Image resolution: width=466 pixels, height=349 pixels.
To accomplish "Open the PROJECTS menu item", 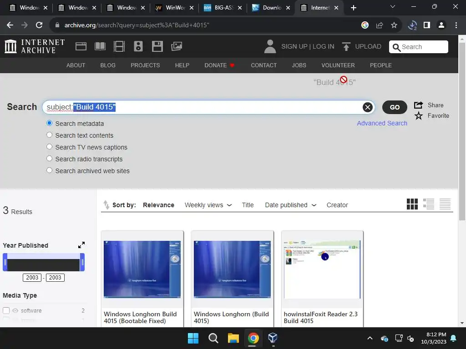I will 145,65.
